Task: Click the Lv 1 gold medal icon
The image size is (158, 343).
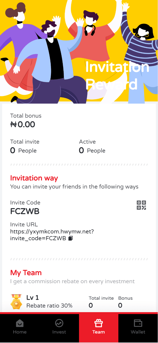Action: point(16,302)
